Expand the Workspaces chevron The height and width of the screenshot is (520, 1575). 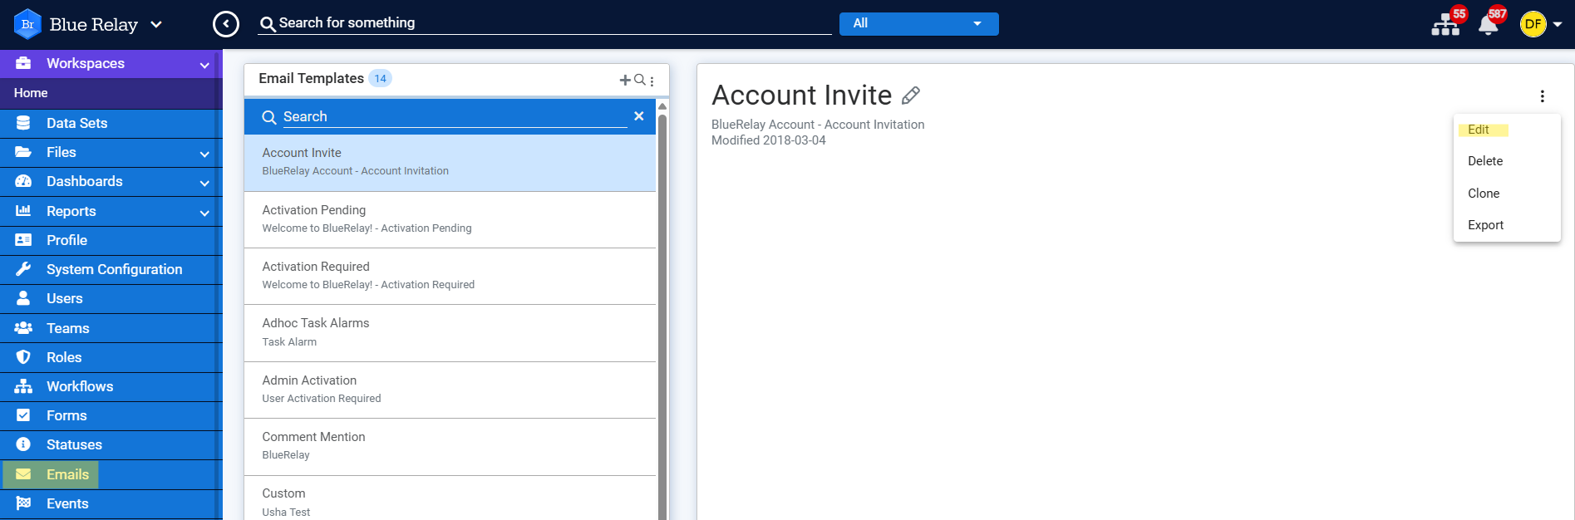(x=204, y=65)
